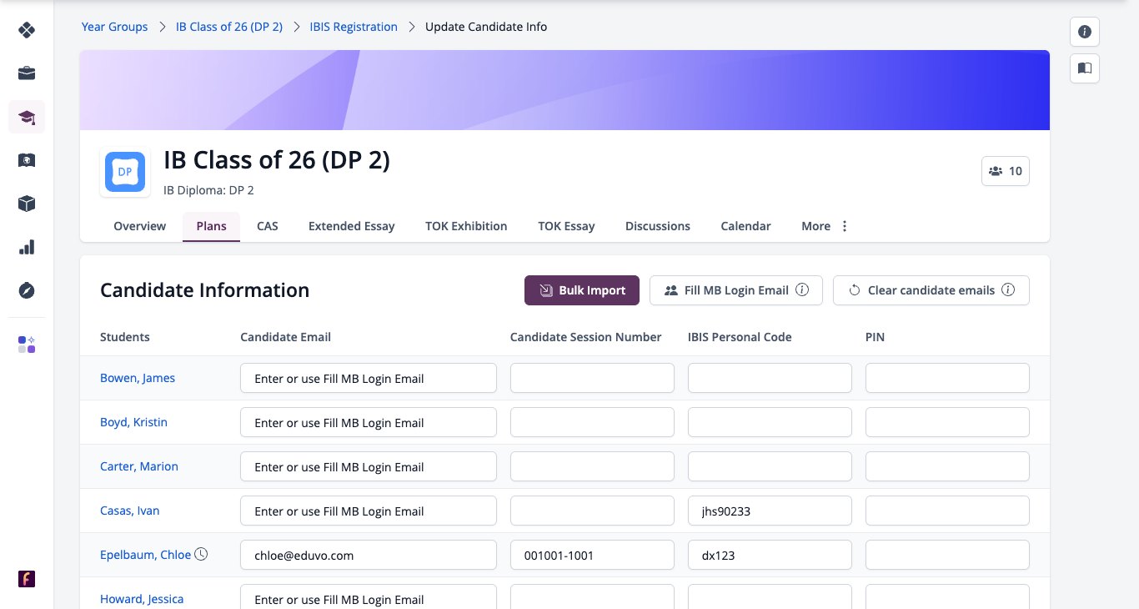This screenshot has width=1139, height=609.
Task: Click PIN field for Epelbaum, Chloe
Action: point(947,555)
